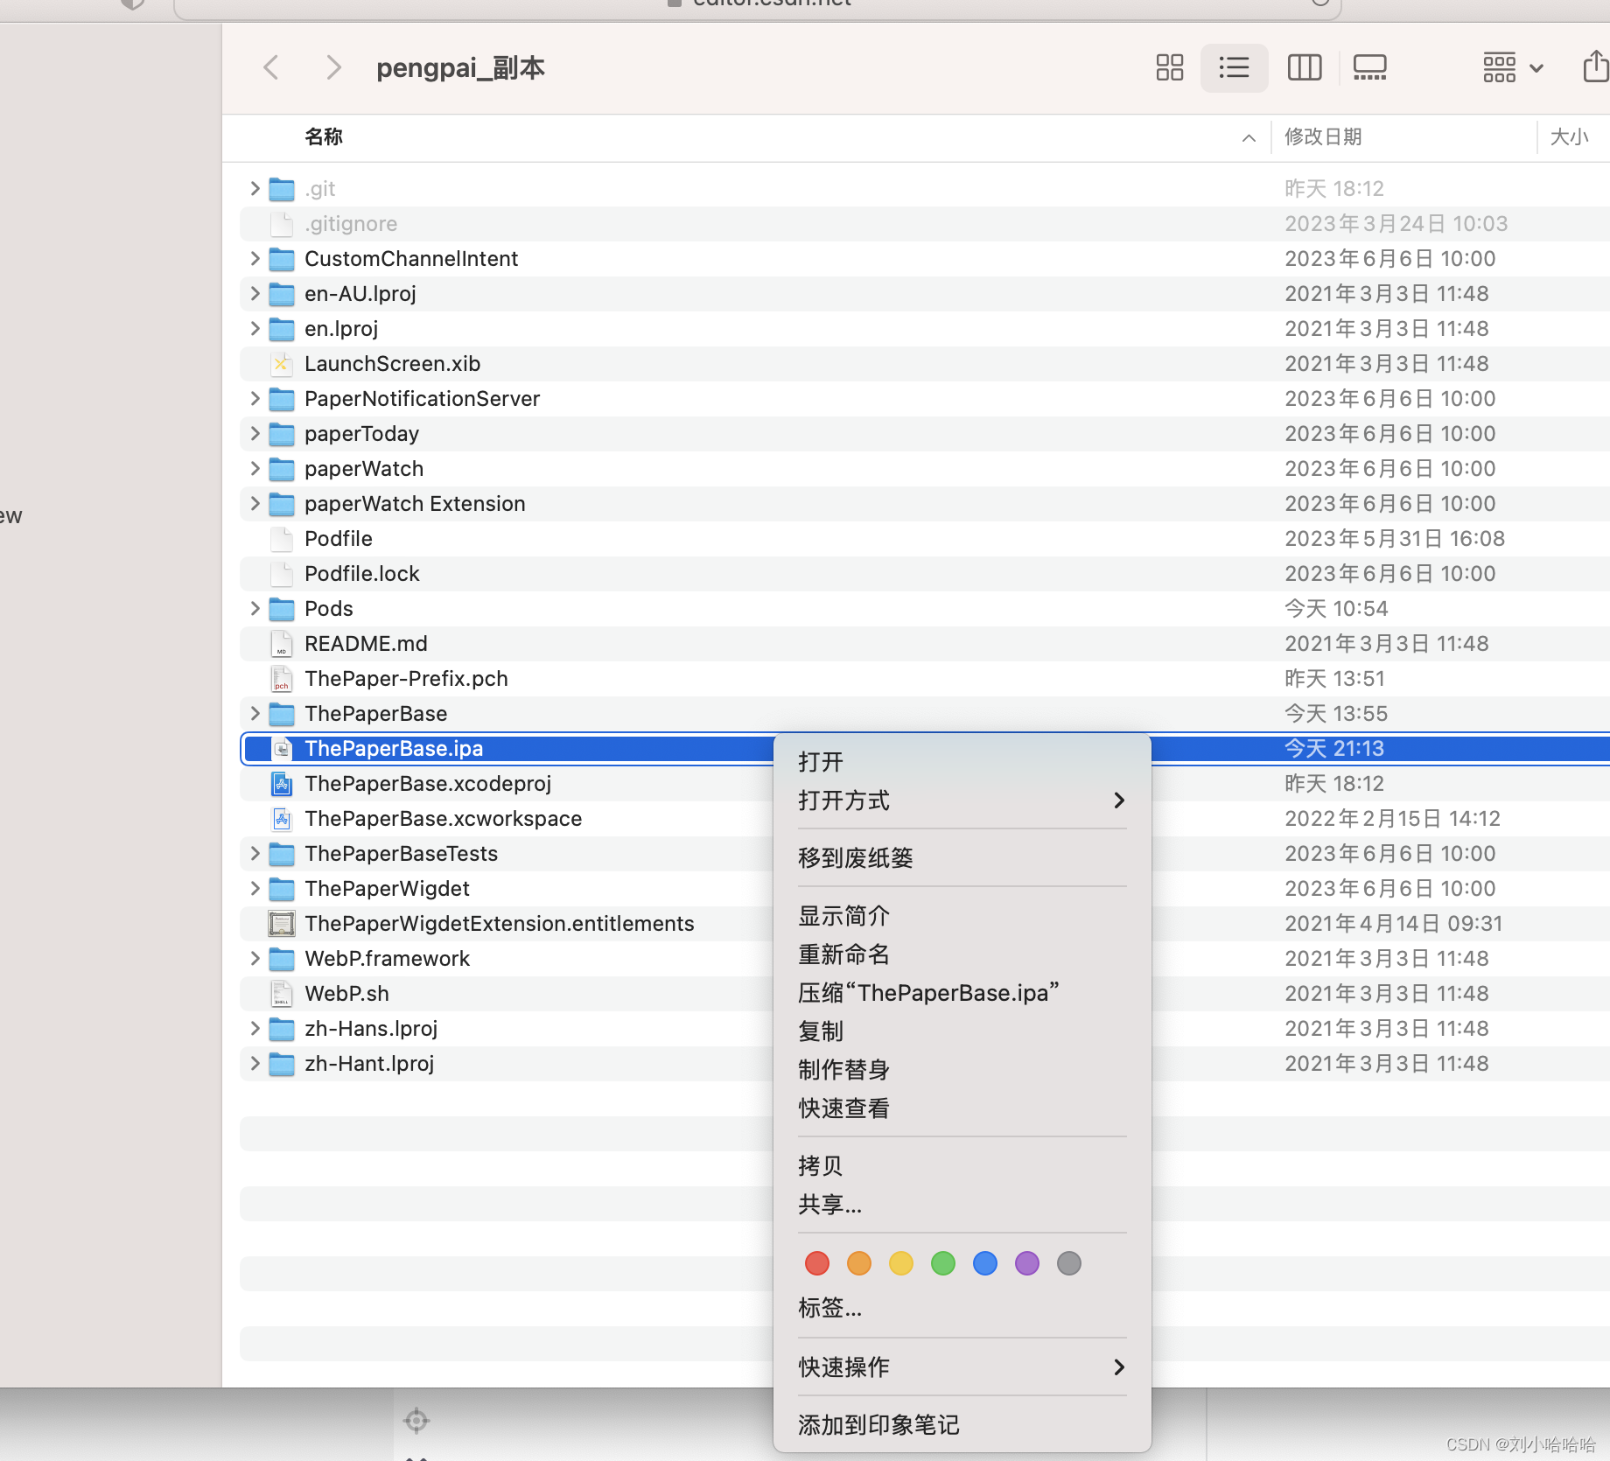Open the 快速操作 submenu

point(962,1367)
